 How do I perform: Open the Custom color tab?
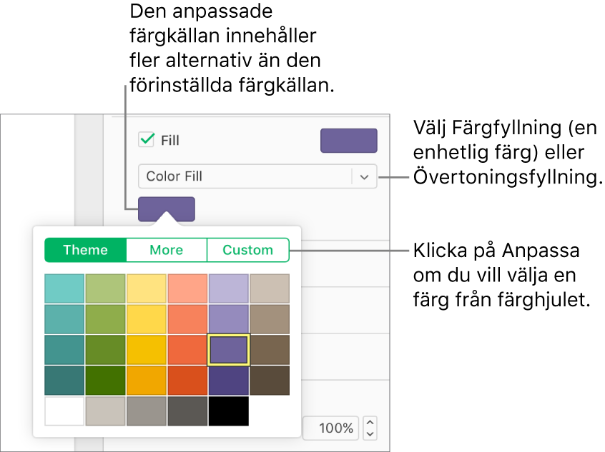tap(247, 250)
